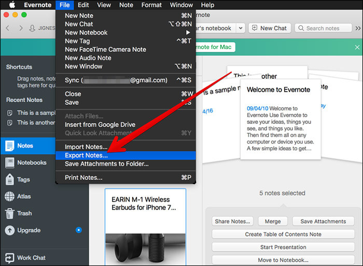Image resolution: width=363 pixels, height=266 pixels.
Task: Choose New Chat in the File menu
Action: (125, 24)
